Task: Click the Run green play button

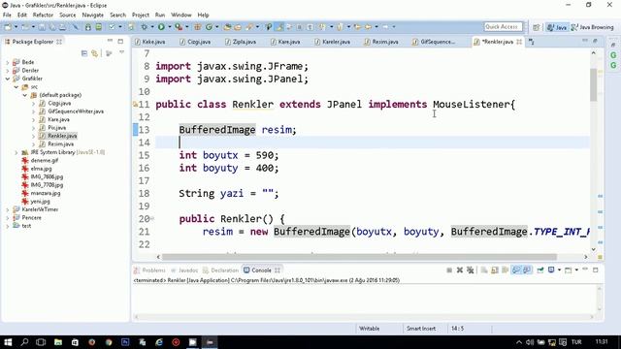Action: point(161,27)
